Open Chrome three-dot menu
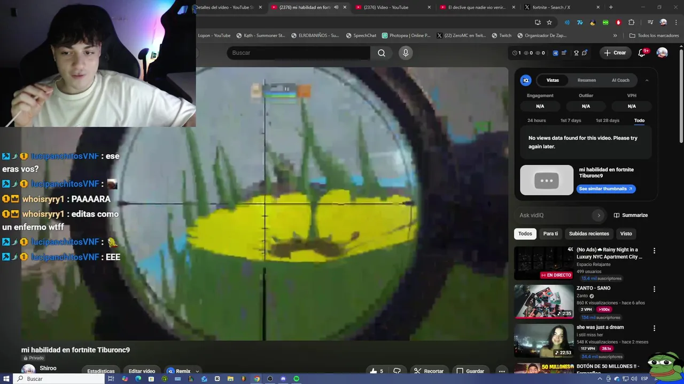 point(676,22)
